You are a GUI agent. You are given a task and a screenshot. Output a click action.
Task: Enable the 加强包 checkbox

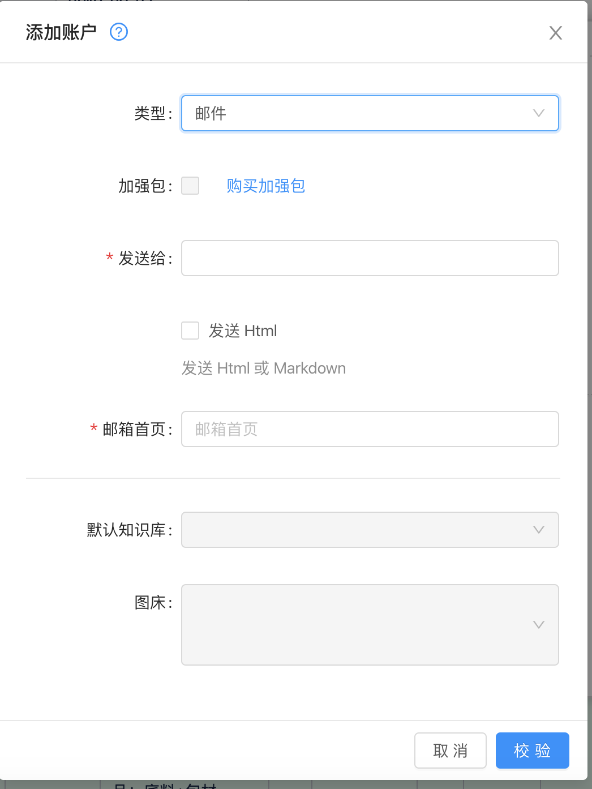point(190,186)
